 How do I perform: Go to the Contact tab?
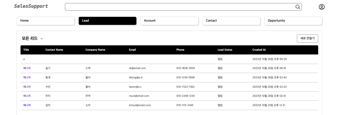point(231,21)
